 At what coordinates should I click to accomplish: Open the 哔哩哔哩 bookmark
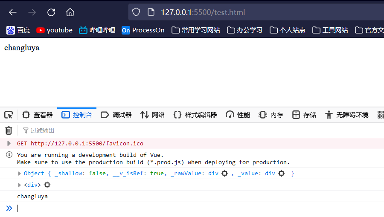pyautogui.click(x=97, y=30)
